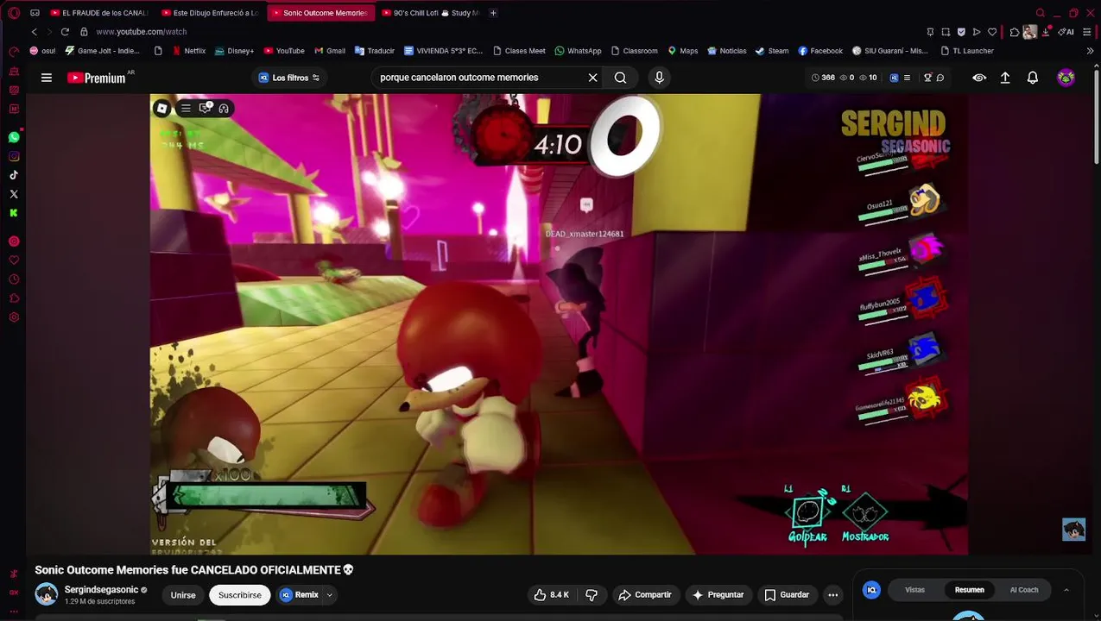This screenshot has width=1101, height=621.
Task: Open the osu! bookmark
Action: pyautogui.click(x=42, y=51)
